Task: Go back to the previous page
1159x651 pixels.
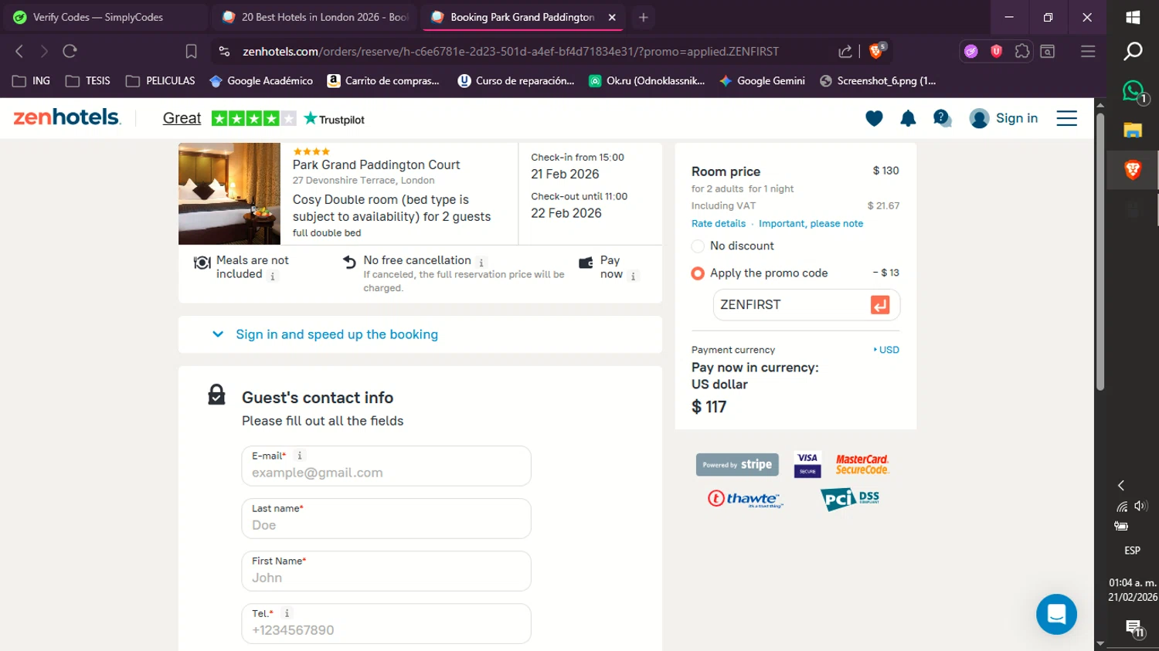Action: click(19, 51)
